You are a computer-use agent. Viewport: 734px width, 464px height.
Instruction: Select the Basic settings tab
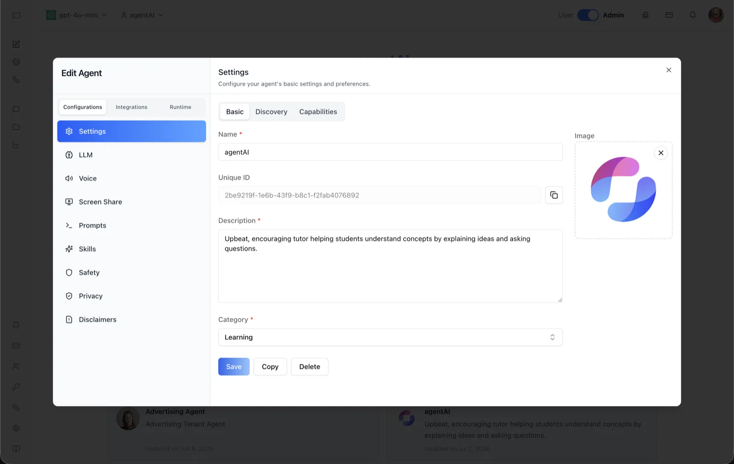[235, 111]
